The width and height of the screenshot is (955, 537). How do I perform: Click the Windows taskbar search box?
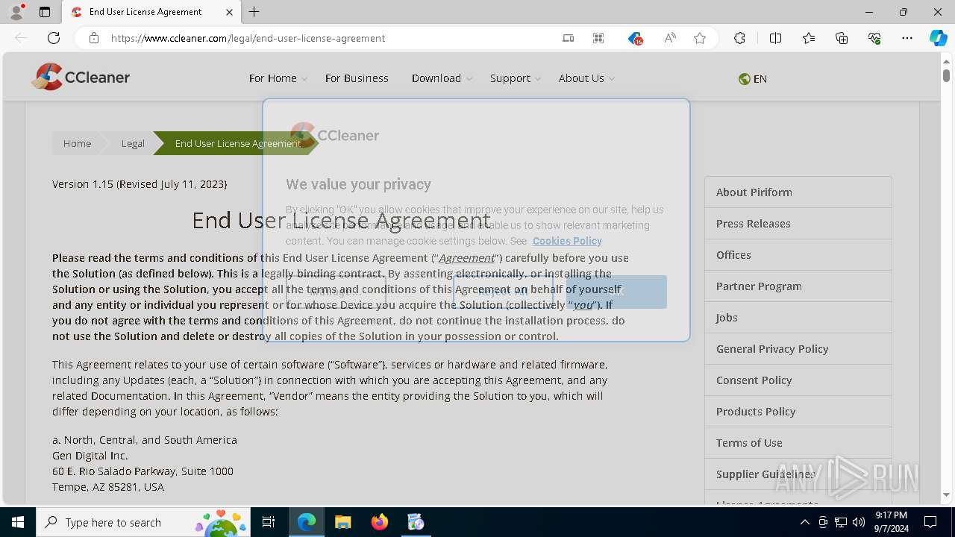point(143,522)
